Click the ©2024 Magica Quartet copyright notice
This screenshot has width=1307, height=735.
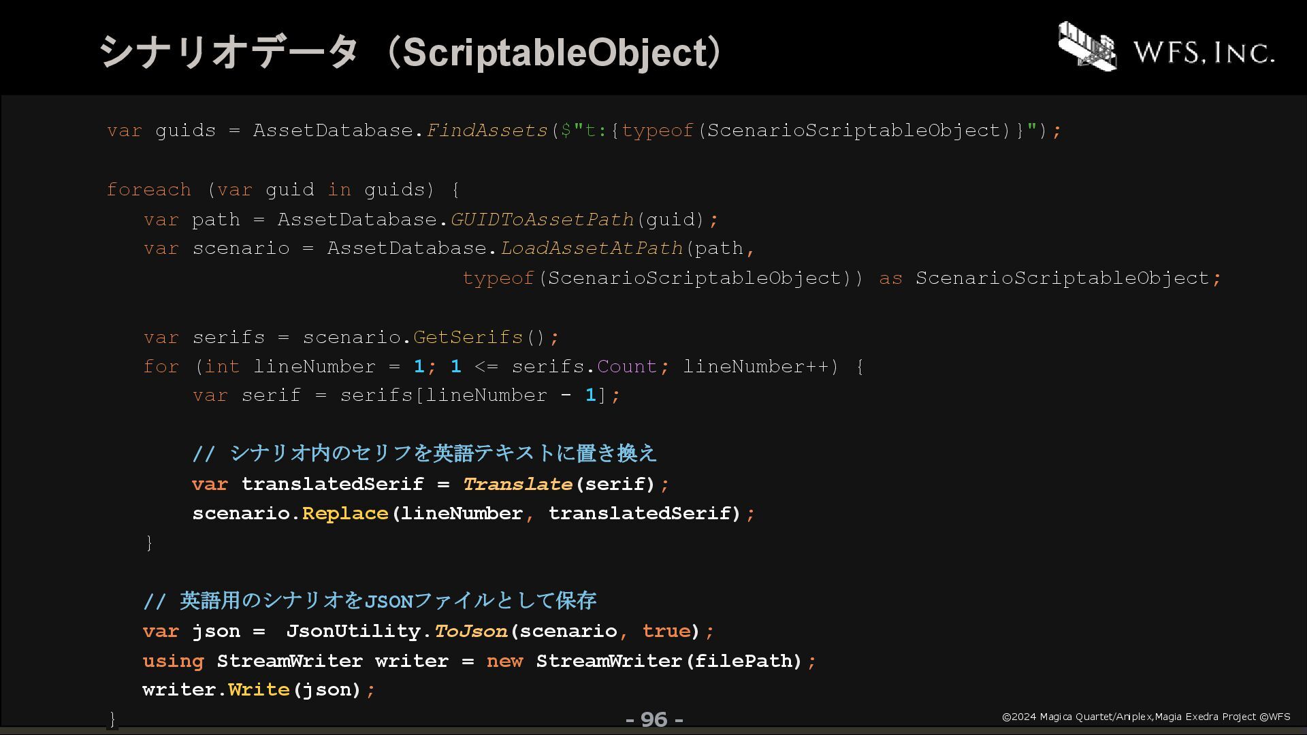click(1146, 717)
